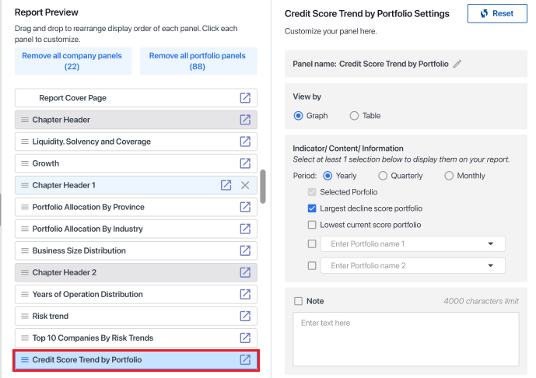Click open icon for Chapter Header 1
536x378 pixels.
[226, 185]
